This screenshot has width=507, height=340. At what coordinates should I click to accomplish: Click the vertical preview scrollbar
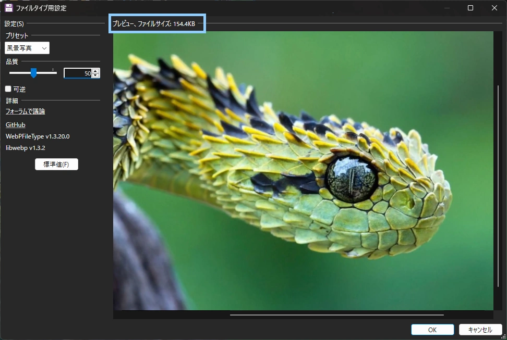point(498,186)
